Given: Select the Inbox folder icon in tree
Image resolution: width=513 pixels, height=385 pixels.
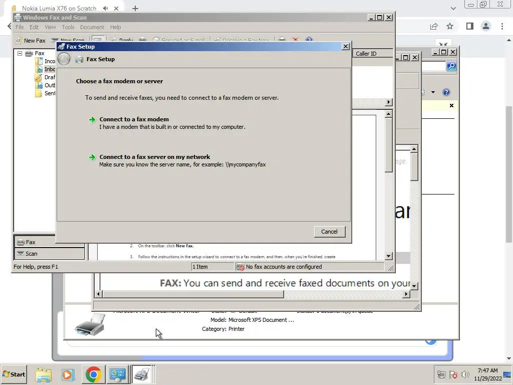Looking at the screenshot, I should point(39,69).
